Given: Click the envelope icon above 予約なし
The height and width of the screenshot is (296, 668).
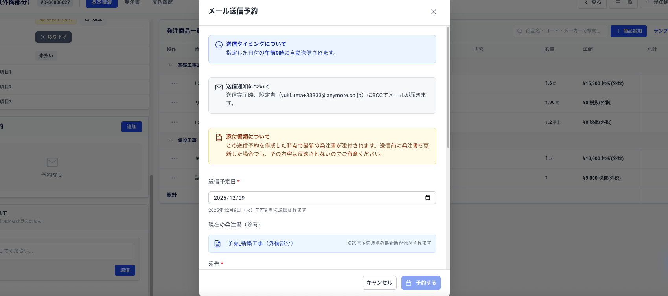Looking at the screenshot, I should [52, 162].
